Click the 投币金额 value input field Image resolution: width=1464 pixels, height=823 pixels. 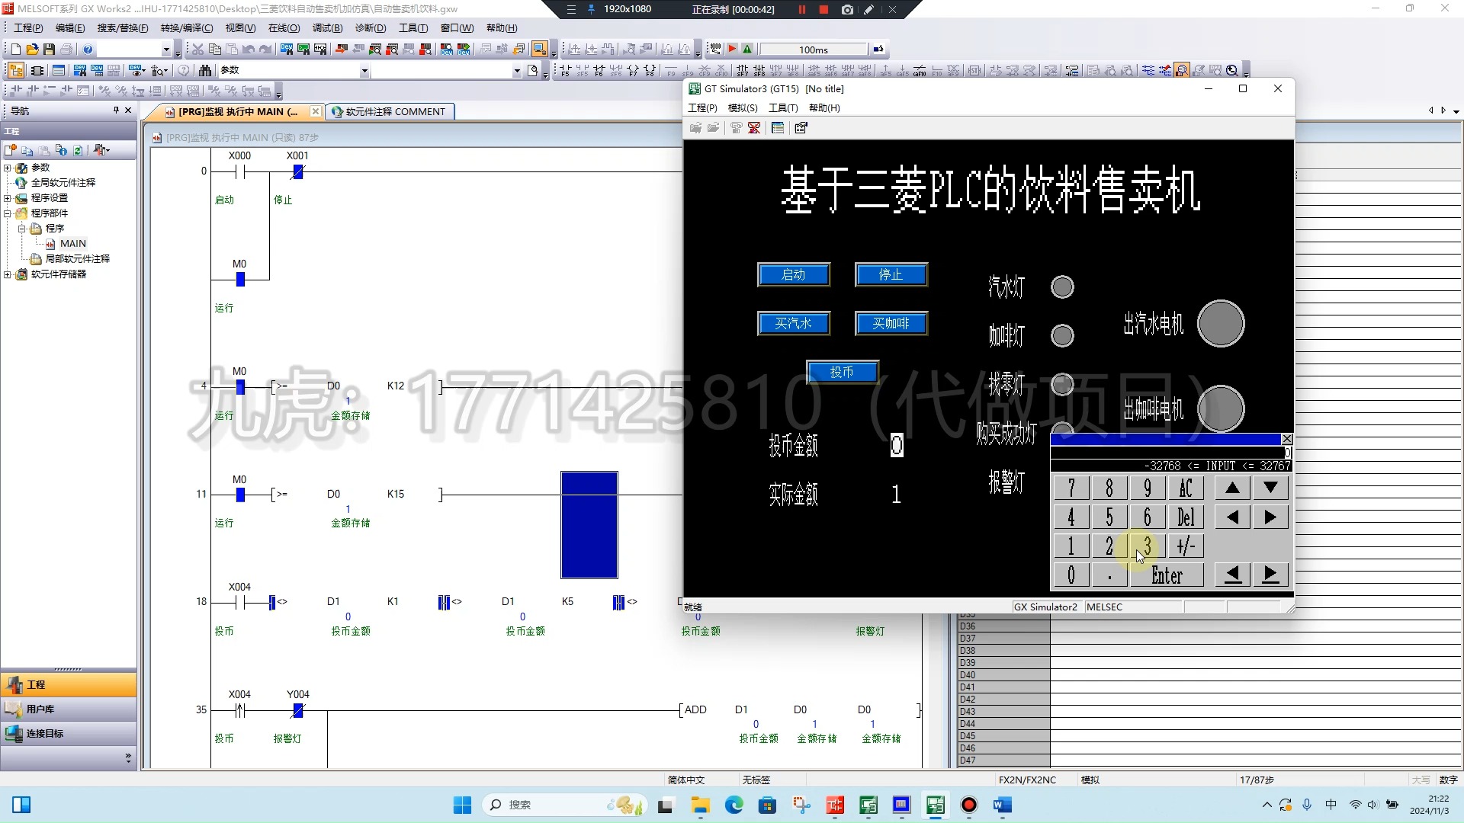[896, 445]
